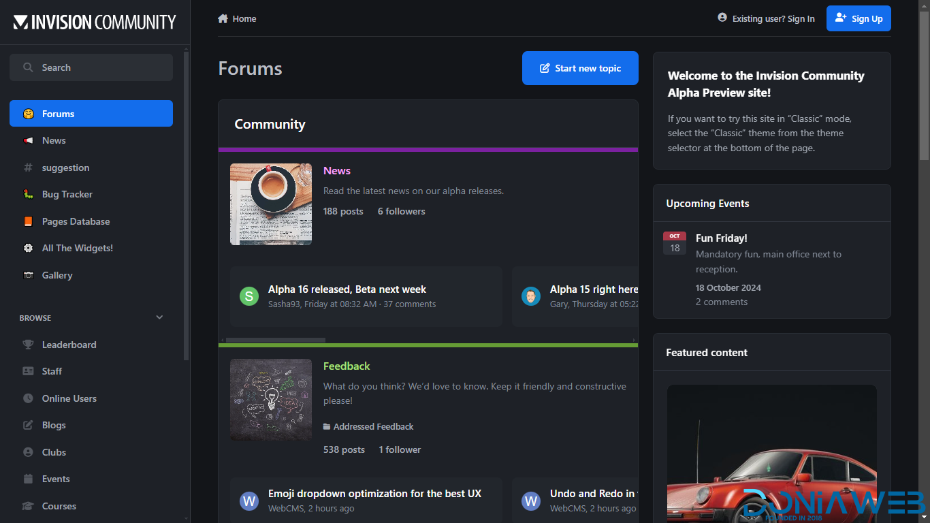Open the Feedback forum title link
930x523 pixels.
click(x=347, y=366)
